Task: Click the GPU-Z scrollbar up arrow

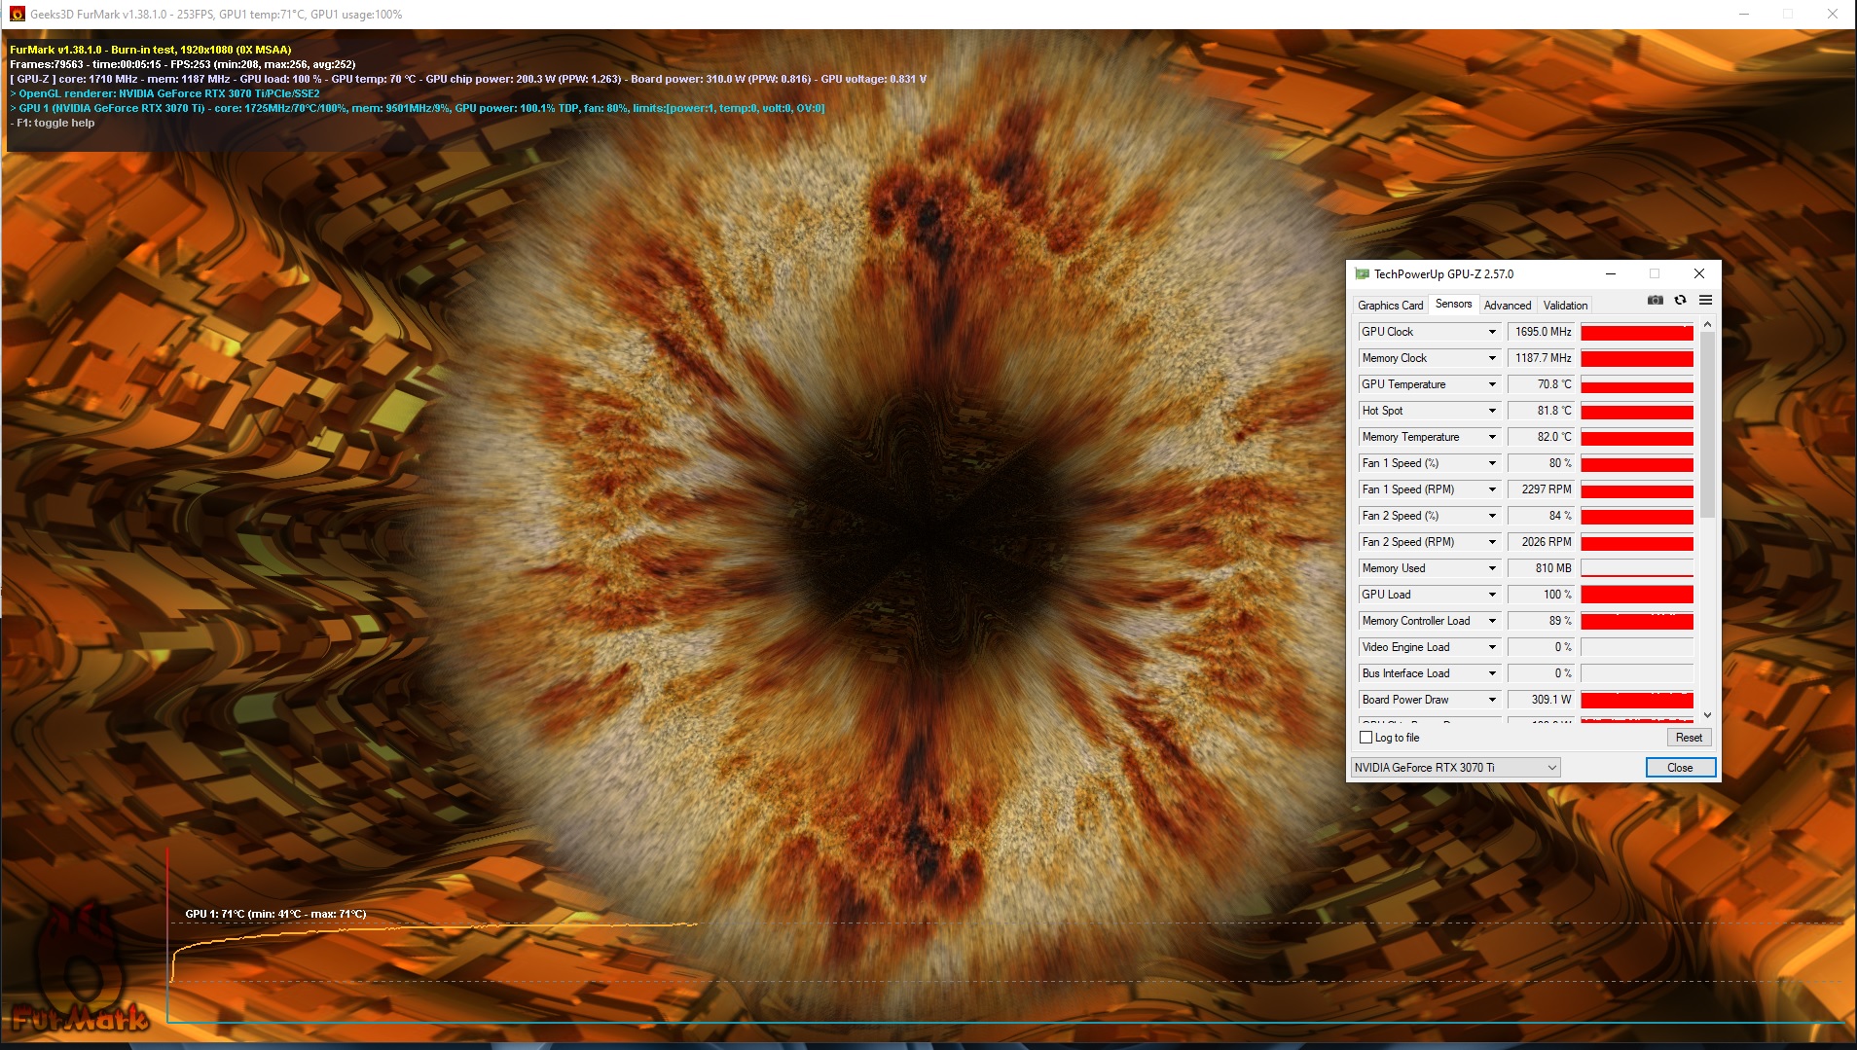Action: (x=1707, y=324)
